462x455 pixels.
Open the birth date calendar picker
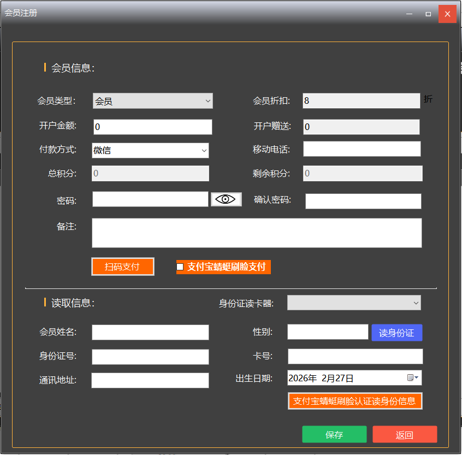pos(413,378)
